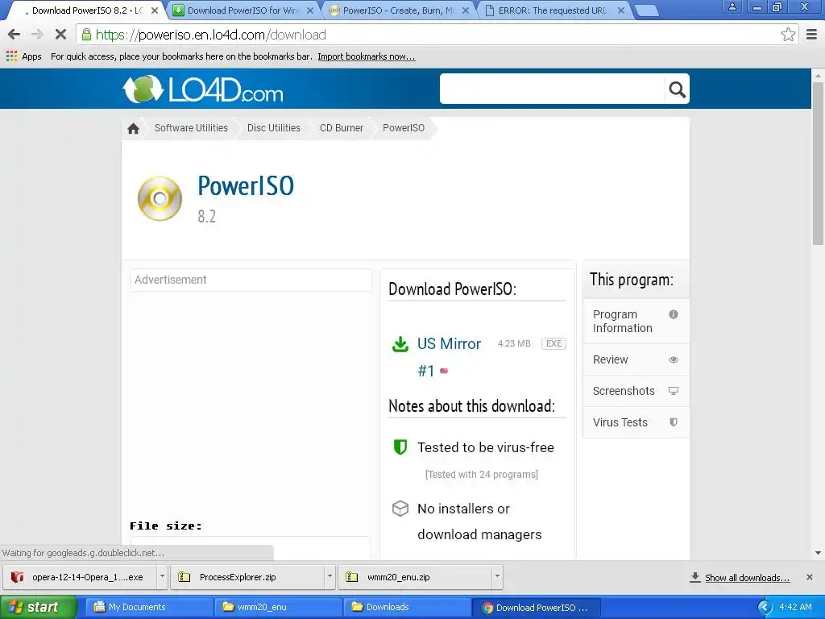Switch to Downloads folder in the taskbar
This screenshot has width=825, height=619.
click(x=407, y=607)
